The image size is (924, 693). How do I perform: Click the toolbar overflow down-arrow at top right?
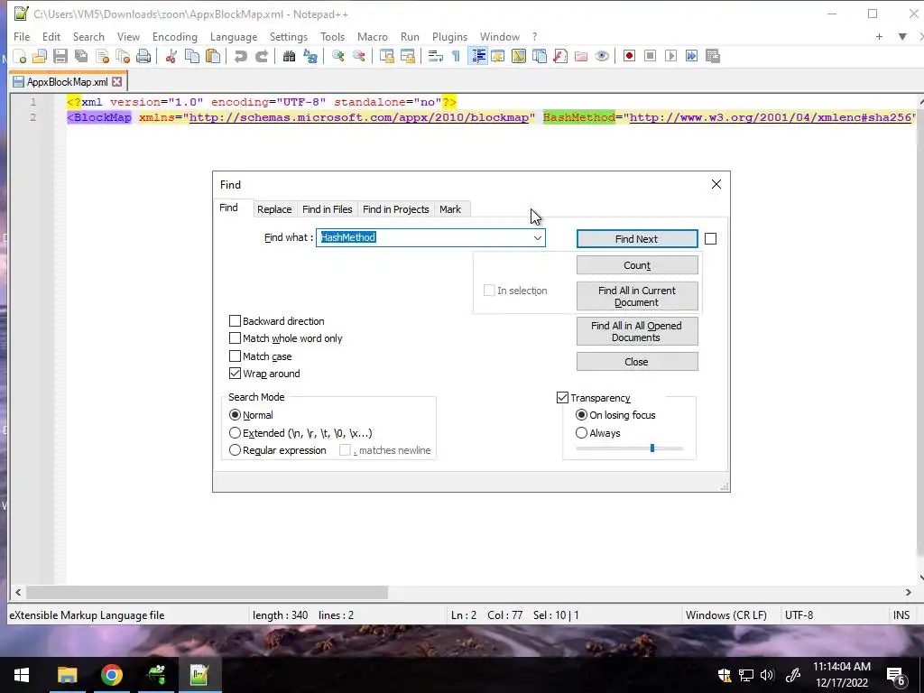coord(902,36)
